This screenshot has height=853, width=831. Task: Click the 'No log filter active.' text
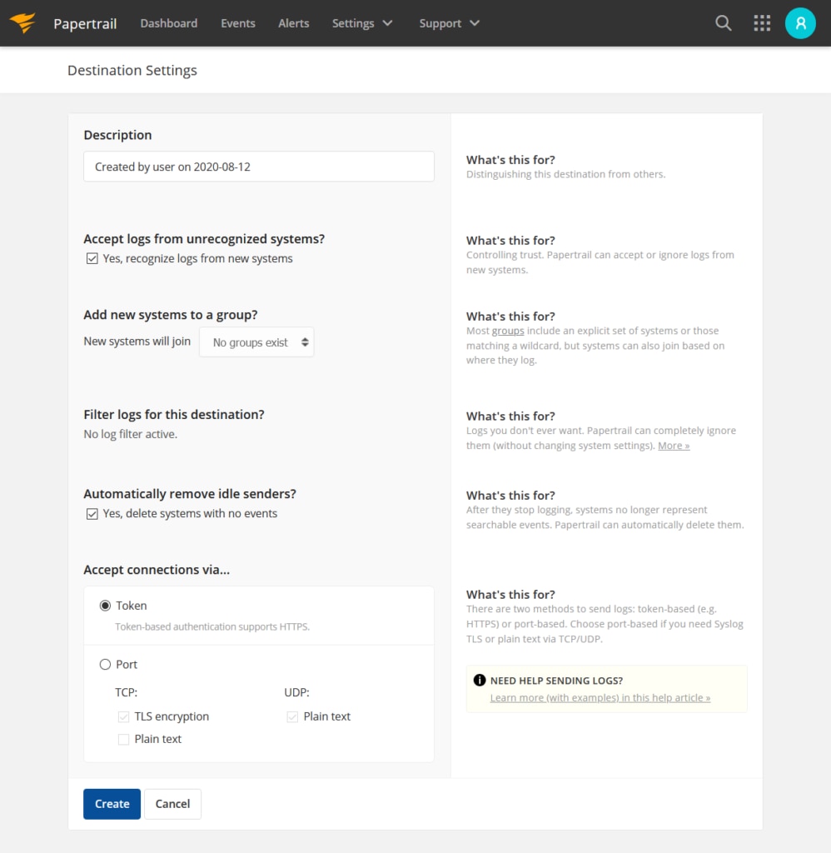[131, 434]
